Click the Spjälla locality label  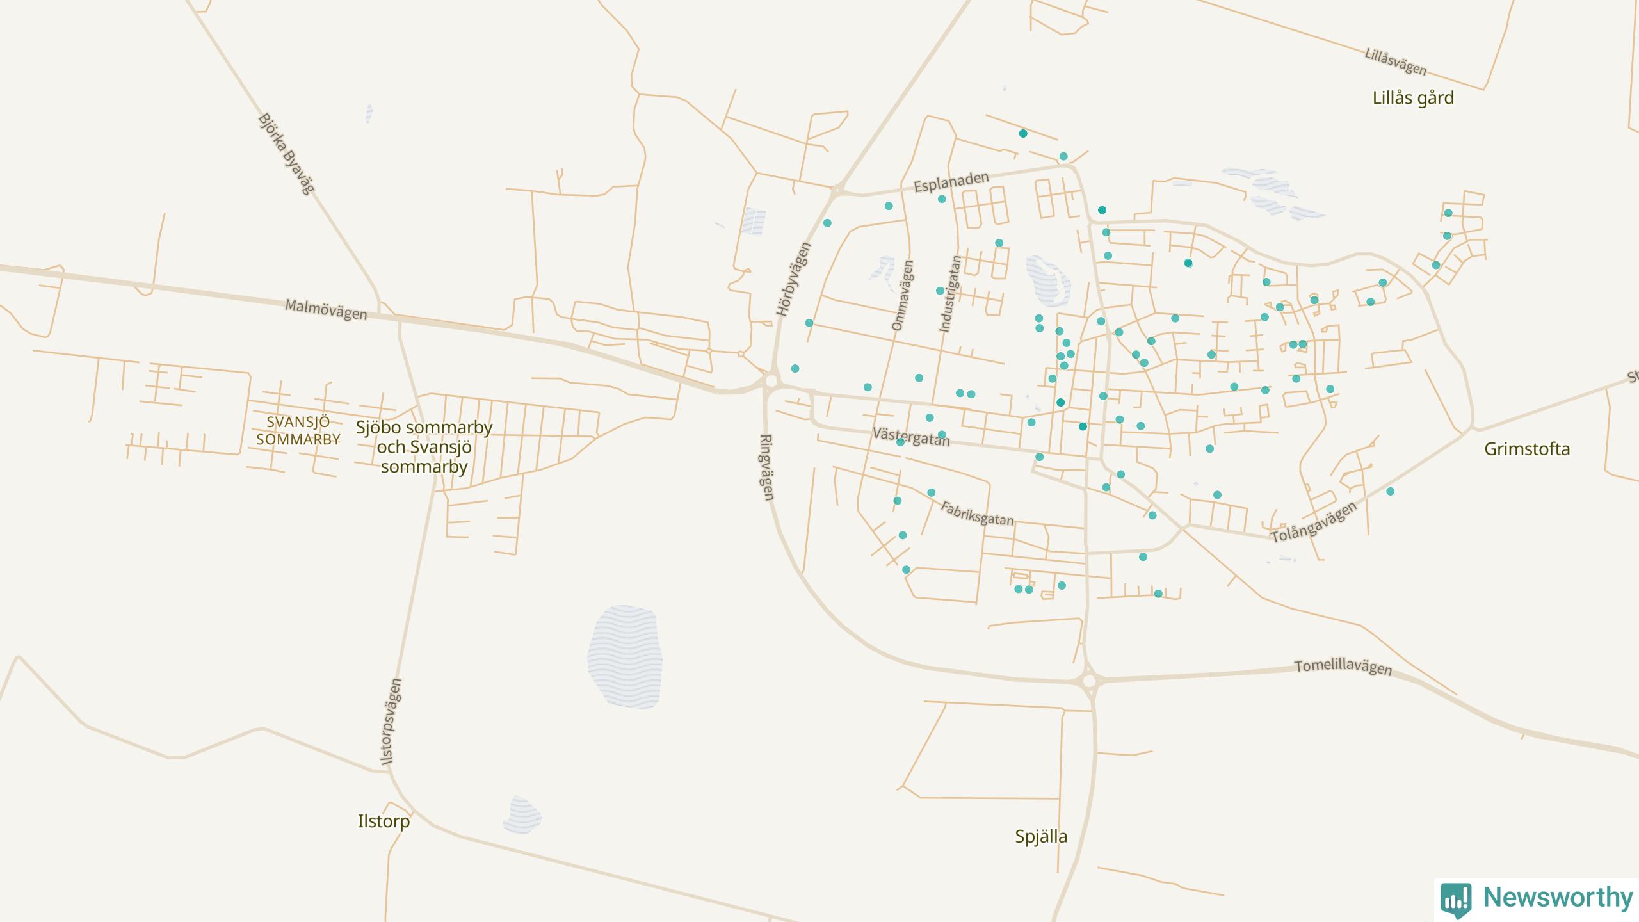pyautogui.click(x=1041, y=836)
